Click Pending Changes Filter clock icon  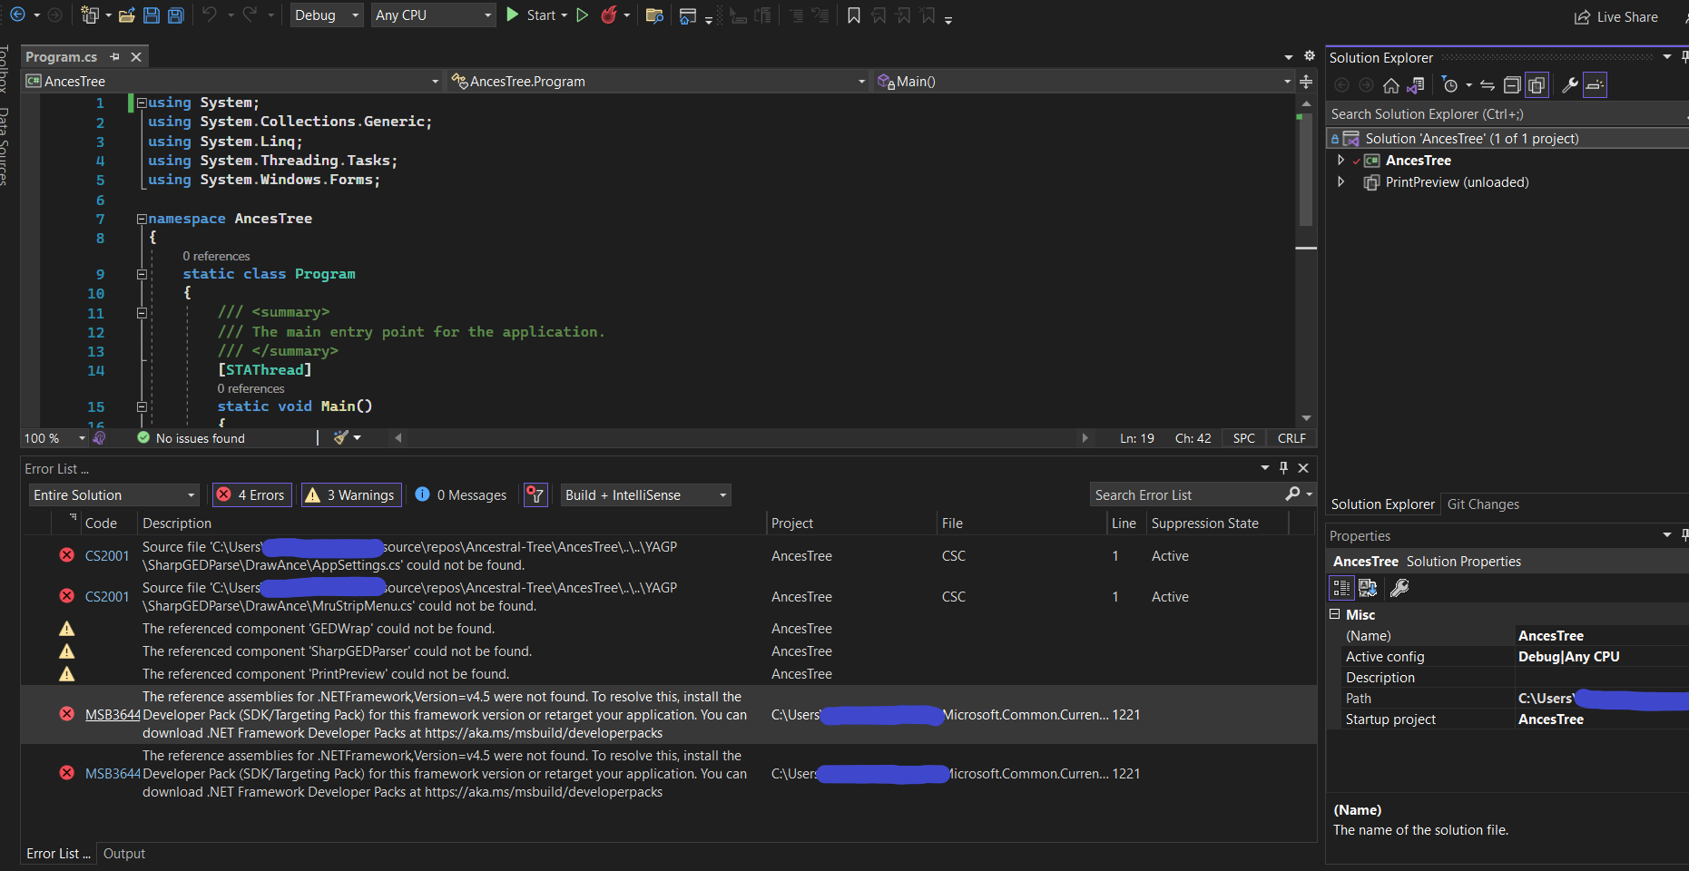click(1450, 85)
